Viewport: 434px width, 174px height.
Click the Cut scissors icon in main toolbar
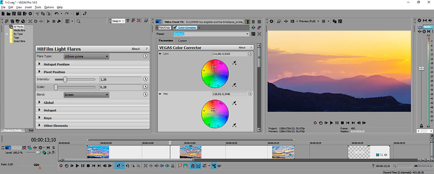[37, 14]
